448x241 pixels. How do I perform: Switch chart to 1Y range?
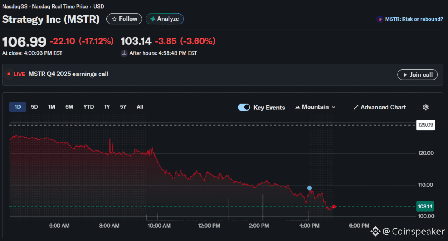tap(107, 107)
